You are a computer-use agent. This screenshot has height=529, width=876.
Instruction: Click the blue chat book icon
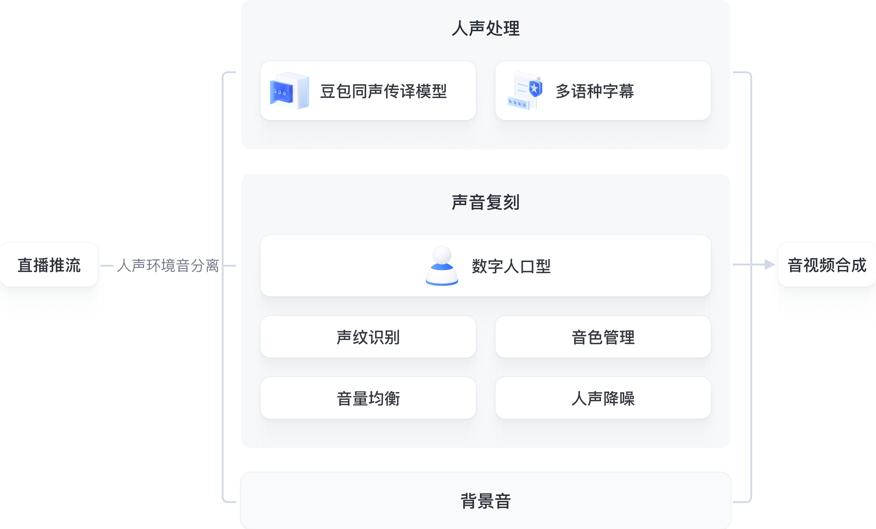(x=289, y=90)
